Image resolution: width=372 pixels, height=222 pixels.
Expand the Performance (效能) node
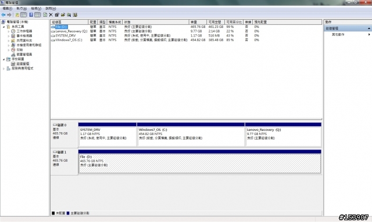tap(9, 50)
